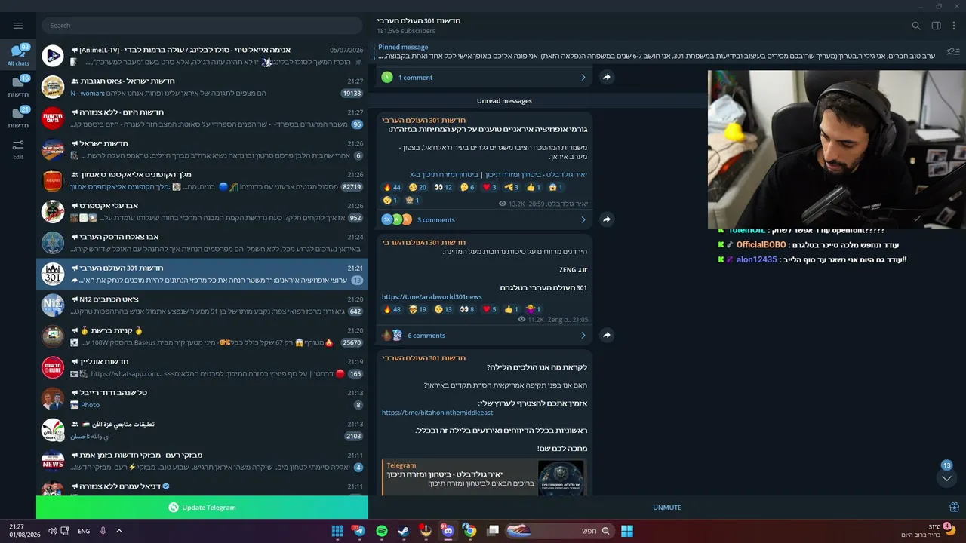This screenshot has height=543, width=966.
Task: Expand the 3 comments thread chevron
Action: [583, 219]
